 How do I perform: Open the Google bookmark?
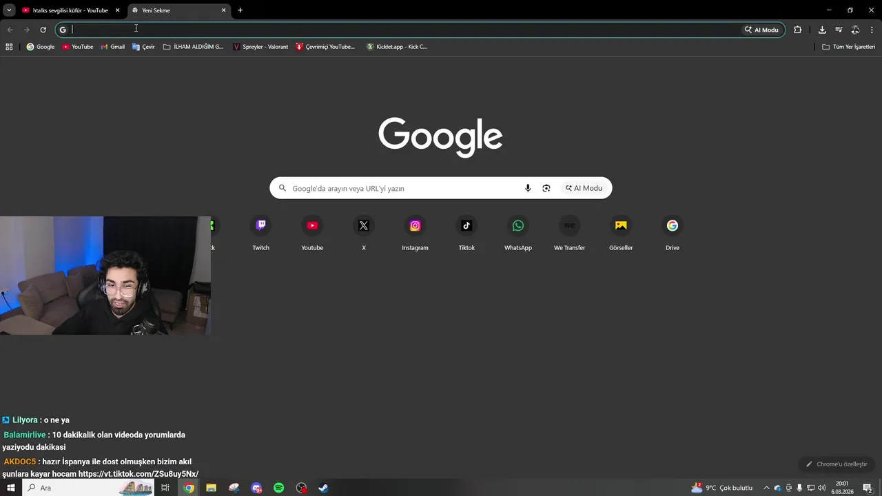pos(41,47)
